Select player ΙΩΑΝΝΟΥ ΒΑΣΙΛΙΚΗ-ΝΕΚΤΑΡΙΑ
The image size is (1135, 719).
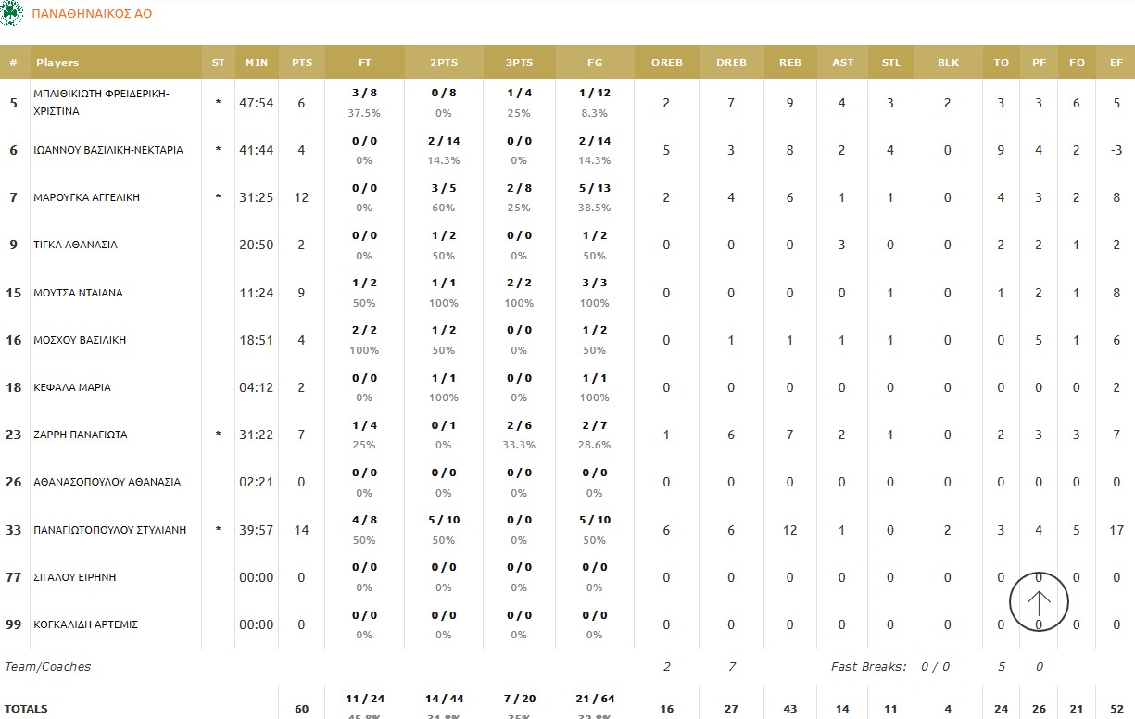(x=108, y=150)
